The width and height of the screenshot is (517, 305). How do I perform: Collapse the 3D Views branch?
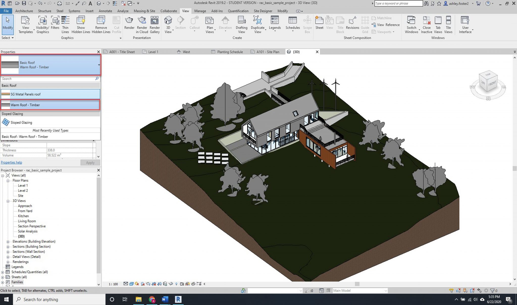[8, 201]
